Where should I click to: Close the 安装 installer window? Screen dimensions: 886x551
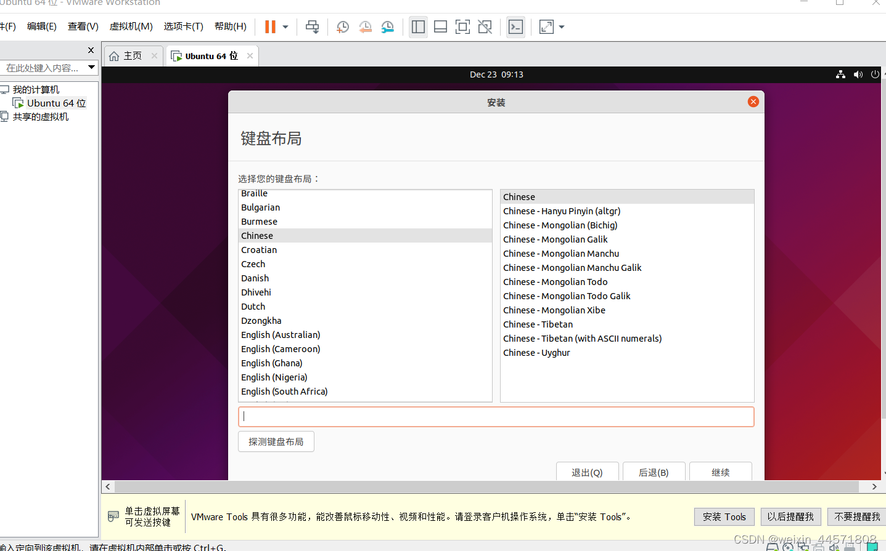pos(753,102)
